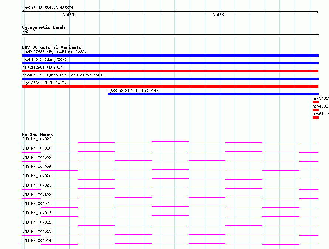
Task: Open nsv4051990 (gnomADStructuralVariants) label
Action: [x=63, y=75]
